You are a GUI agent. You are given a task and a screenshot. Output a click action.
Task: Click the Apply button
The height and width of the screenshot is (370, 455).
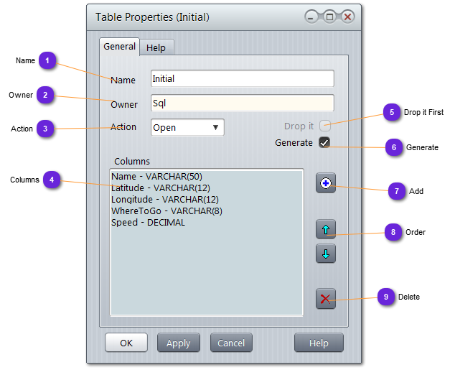point(178,343)
